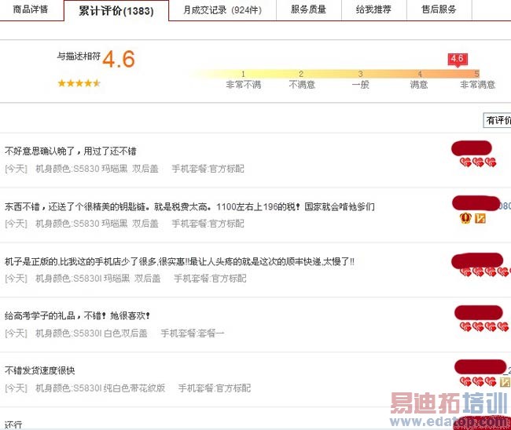Click review text 不好意思确认晚了，用过了还不错

tap(71, 151)
